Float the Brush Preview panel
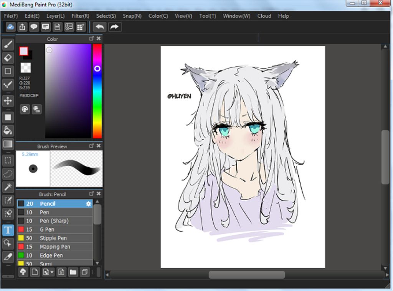Viewport: 393px width, 291px height. point(91,146)
